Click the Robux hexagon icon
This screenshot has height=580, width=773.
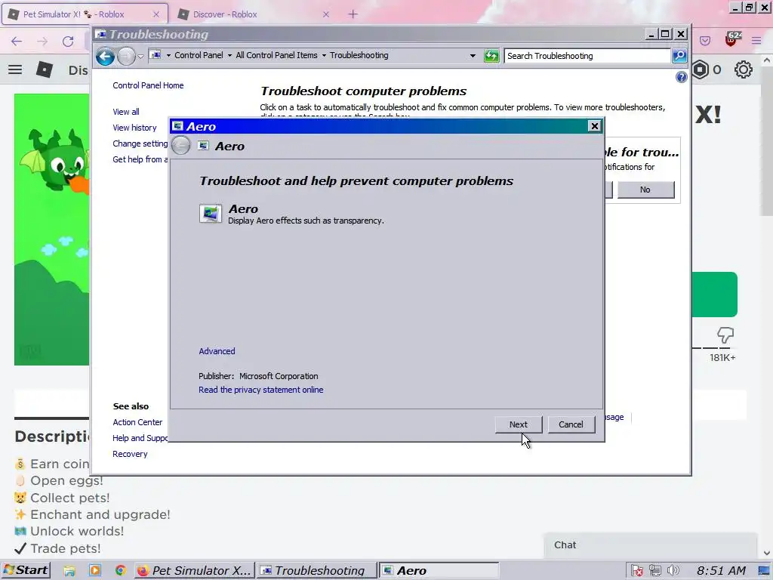[700, 69]
